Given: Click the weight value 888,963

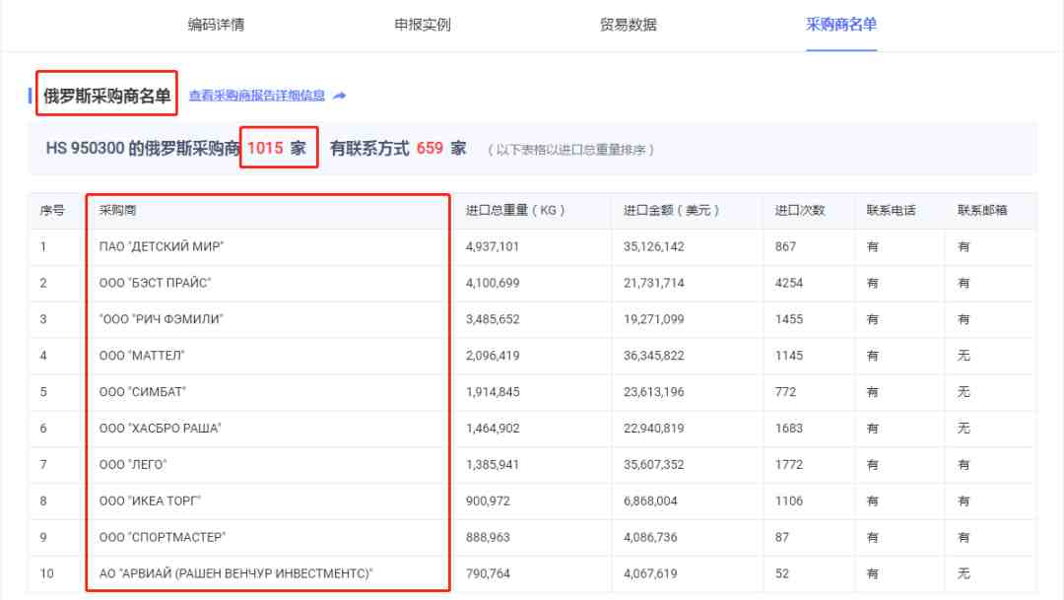Looking at the screenshot, I should 488,537.
